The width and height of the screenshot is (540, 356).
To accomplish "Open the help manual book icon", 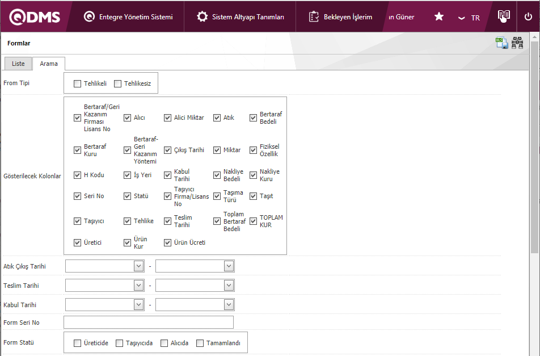I will point(504,16).
